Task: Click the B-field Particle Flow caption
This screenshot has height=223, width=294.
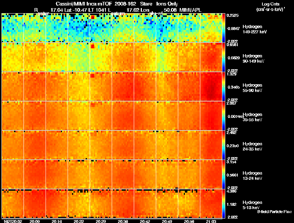Action: (x=274, y=212)
